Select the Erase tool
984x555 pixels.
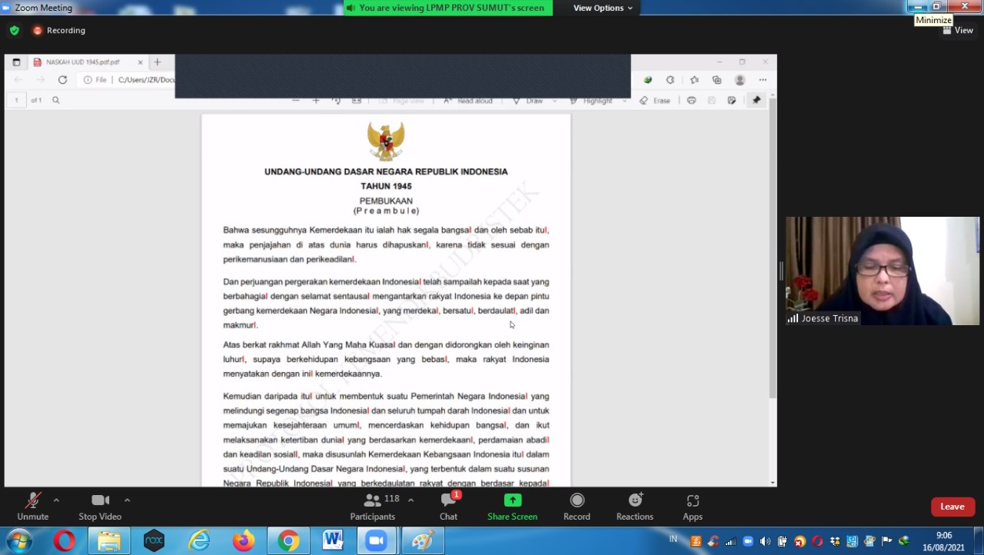tap(655, 101)
